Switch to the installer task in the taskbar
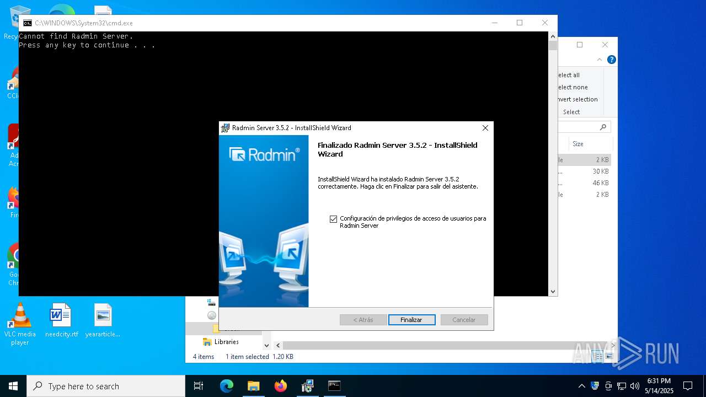 pyautogui.click(x=307, y=386)
